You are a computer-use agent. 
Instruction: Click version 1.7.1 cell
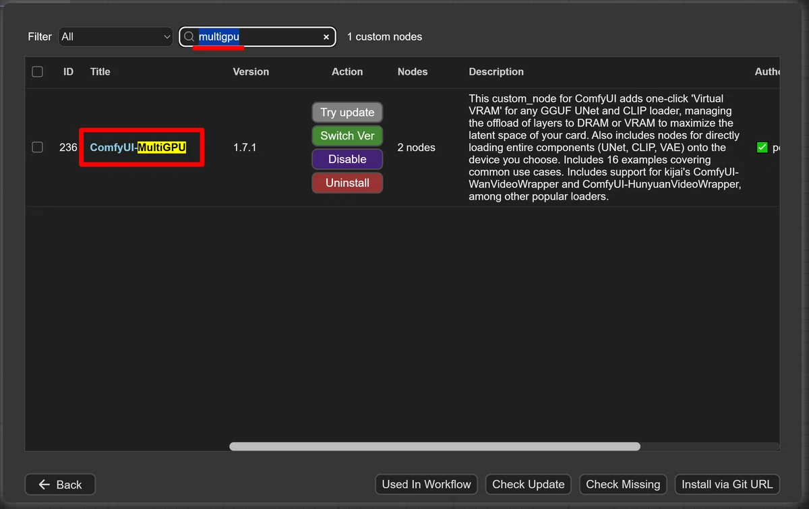(245, 147)
